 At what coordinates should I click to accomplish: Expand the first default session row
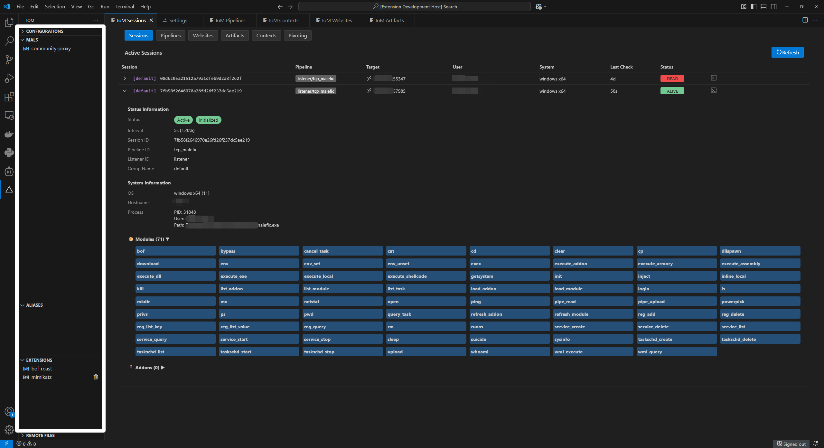125,79
